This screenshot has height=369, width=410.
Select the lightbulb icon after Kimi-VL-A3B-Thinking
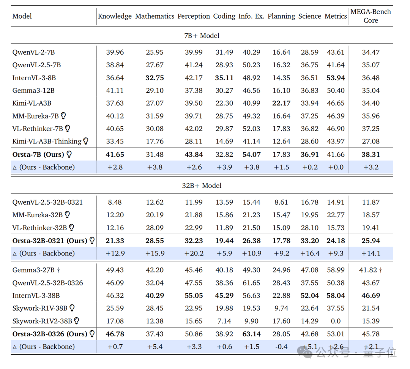pyautogui.click(x=86, y=141)
